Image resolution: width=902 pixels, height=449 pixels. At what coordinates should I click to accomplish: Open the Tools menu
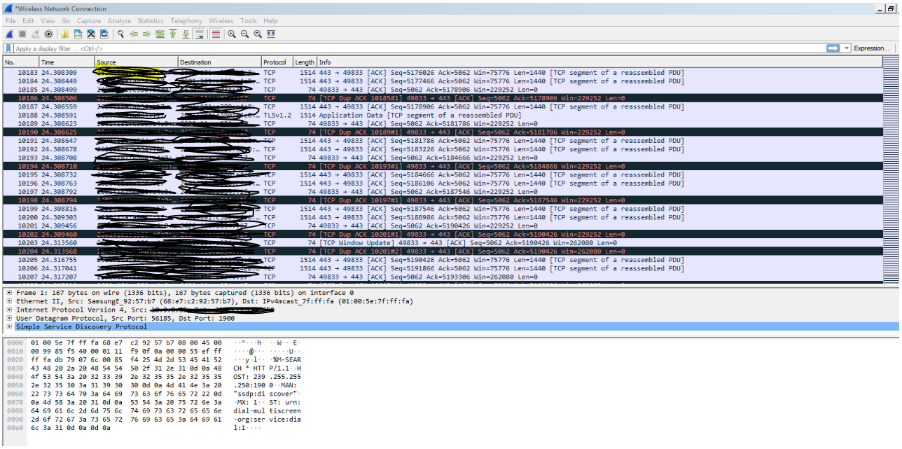coord(248,21)
